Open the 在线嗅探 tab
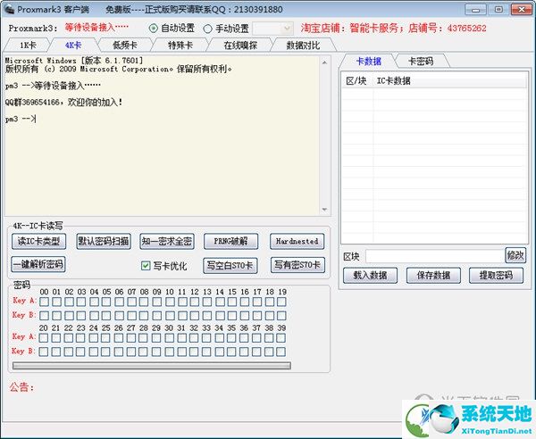Viewport: 536px width, 439px height. click(240, 46)
